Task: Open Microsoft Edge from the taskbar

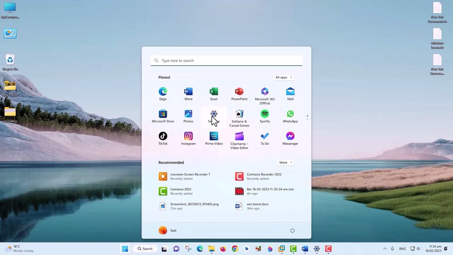Action: pyautogui.click(x=200, y=249)
